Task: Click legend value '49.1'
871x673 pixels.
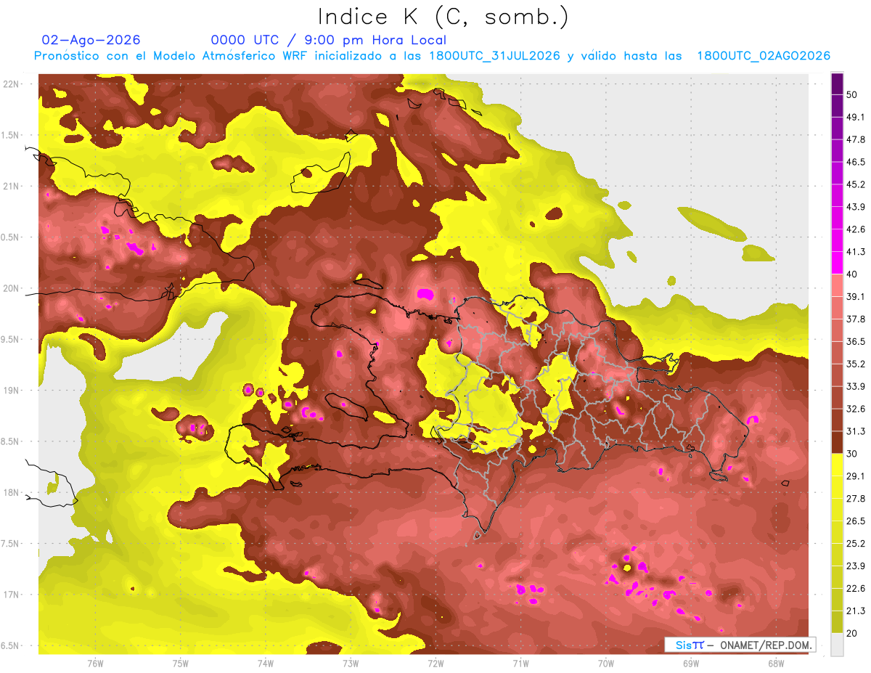Action: tap(856, 117)
